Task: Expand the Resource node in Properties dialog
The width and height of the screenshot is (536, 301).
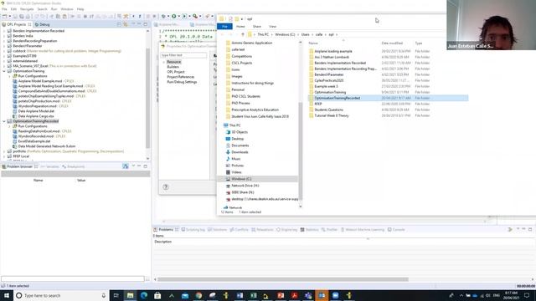Action: tap(164, 62)
